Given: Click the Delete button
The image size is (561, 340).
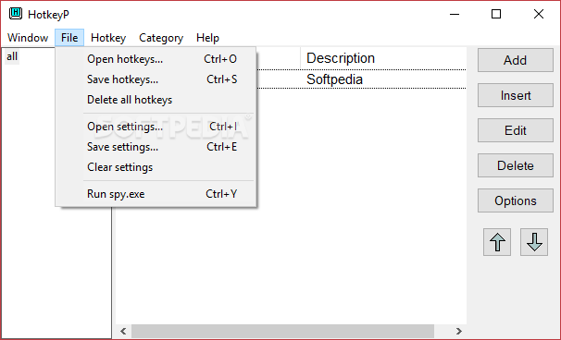Looking at the screenshot, I should tap(516, 165).
